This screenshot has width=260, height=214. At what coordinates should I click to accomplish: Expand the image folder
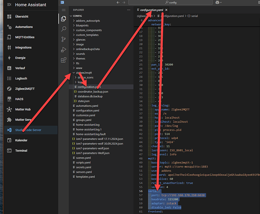pos(74,45)
